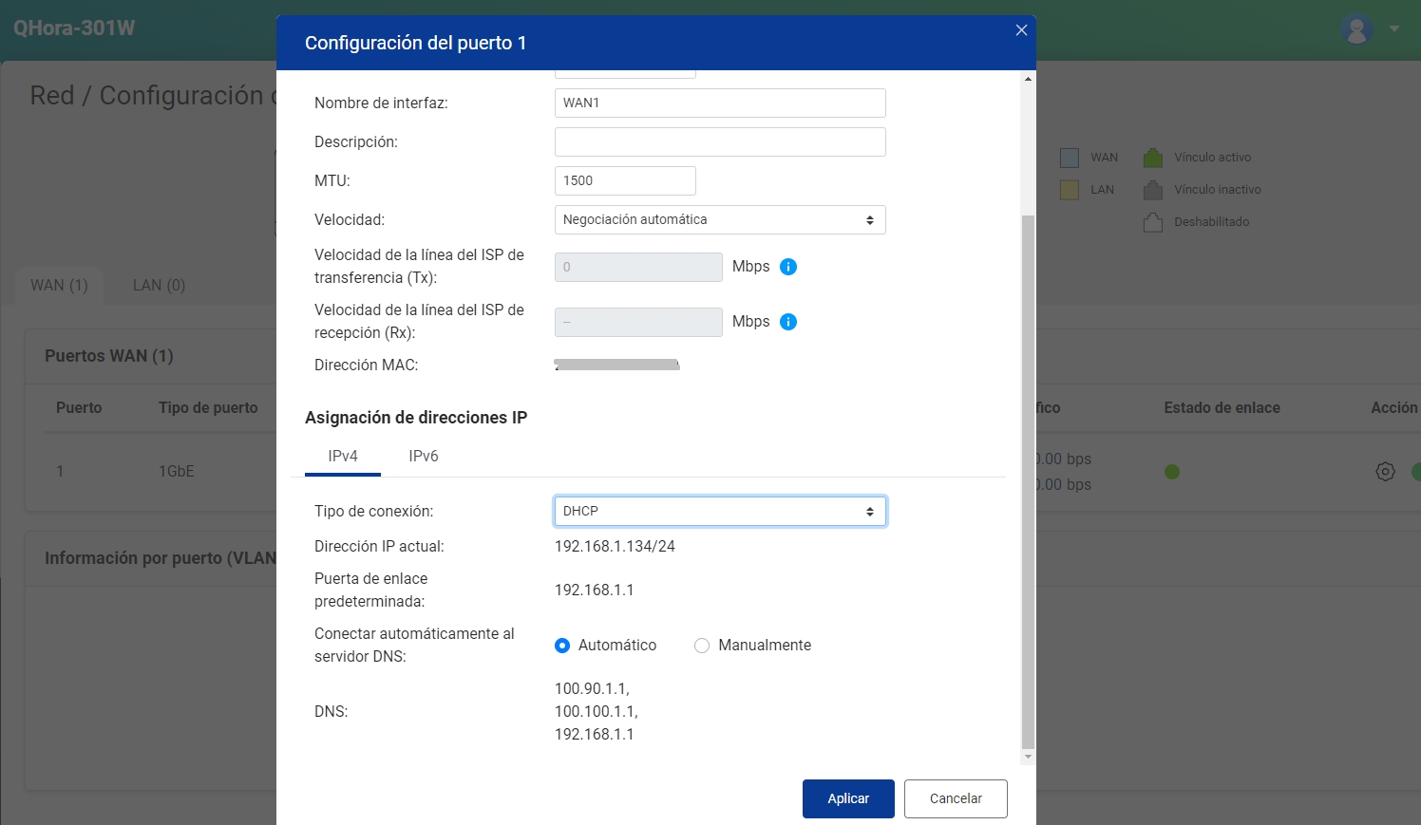Image resolution: width=1421 pixels, height=825 pixels.
Task: Switch to the IPv6 tab
Action: [x=424, y=457]
